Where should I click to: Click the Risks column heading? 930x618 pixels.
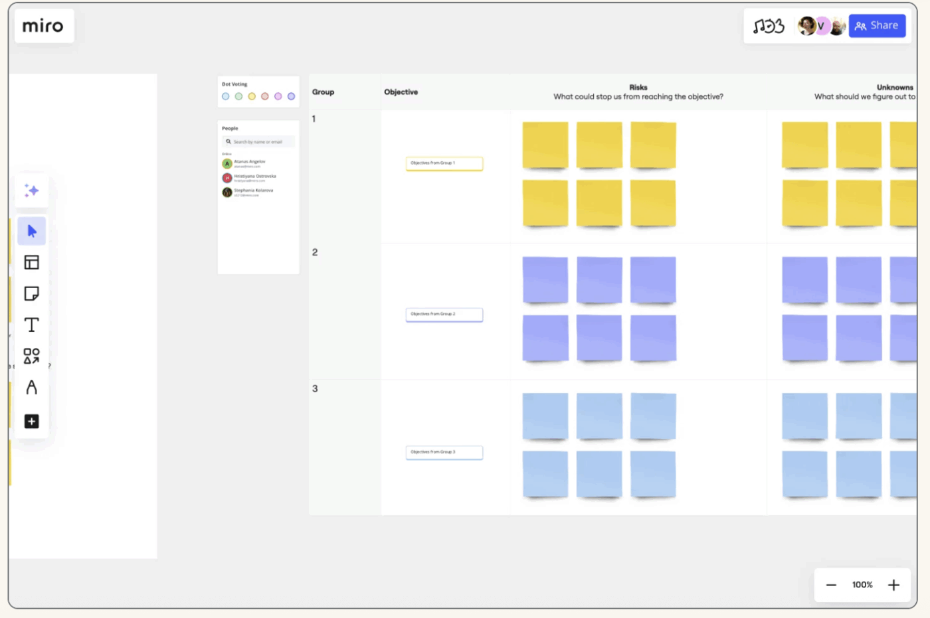638,88
